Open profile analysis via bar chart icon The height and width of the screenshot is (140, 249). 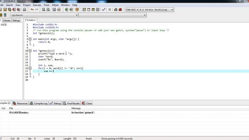click(x=116, y=9)
